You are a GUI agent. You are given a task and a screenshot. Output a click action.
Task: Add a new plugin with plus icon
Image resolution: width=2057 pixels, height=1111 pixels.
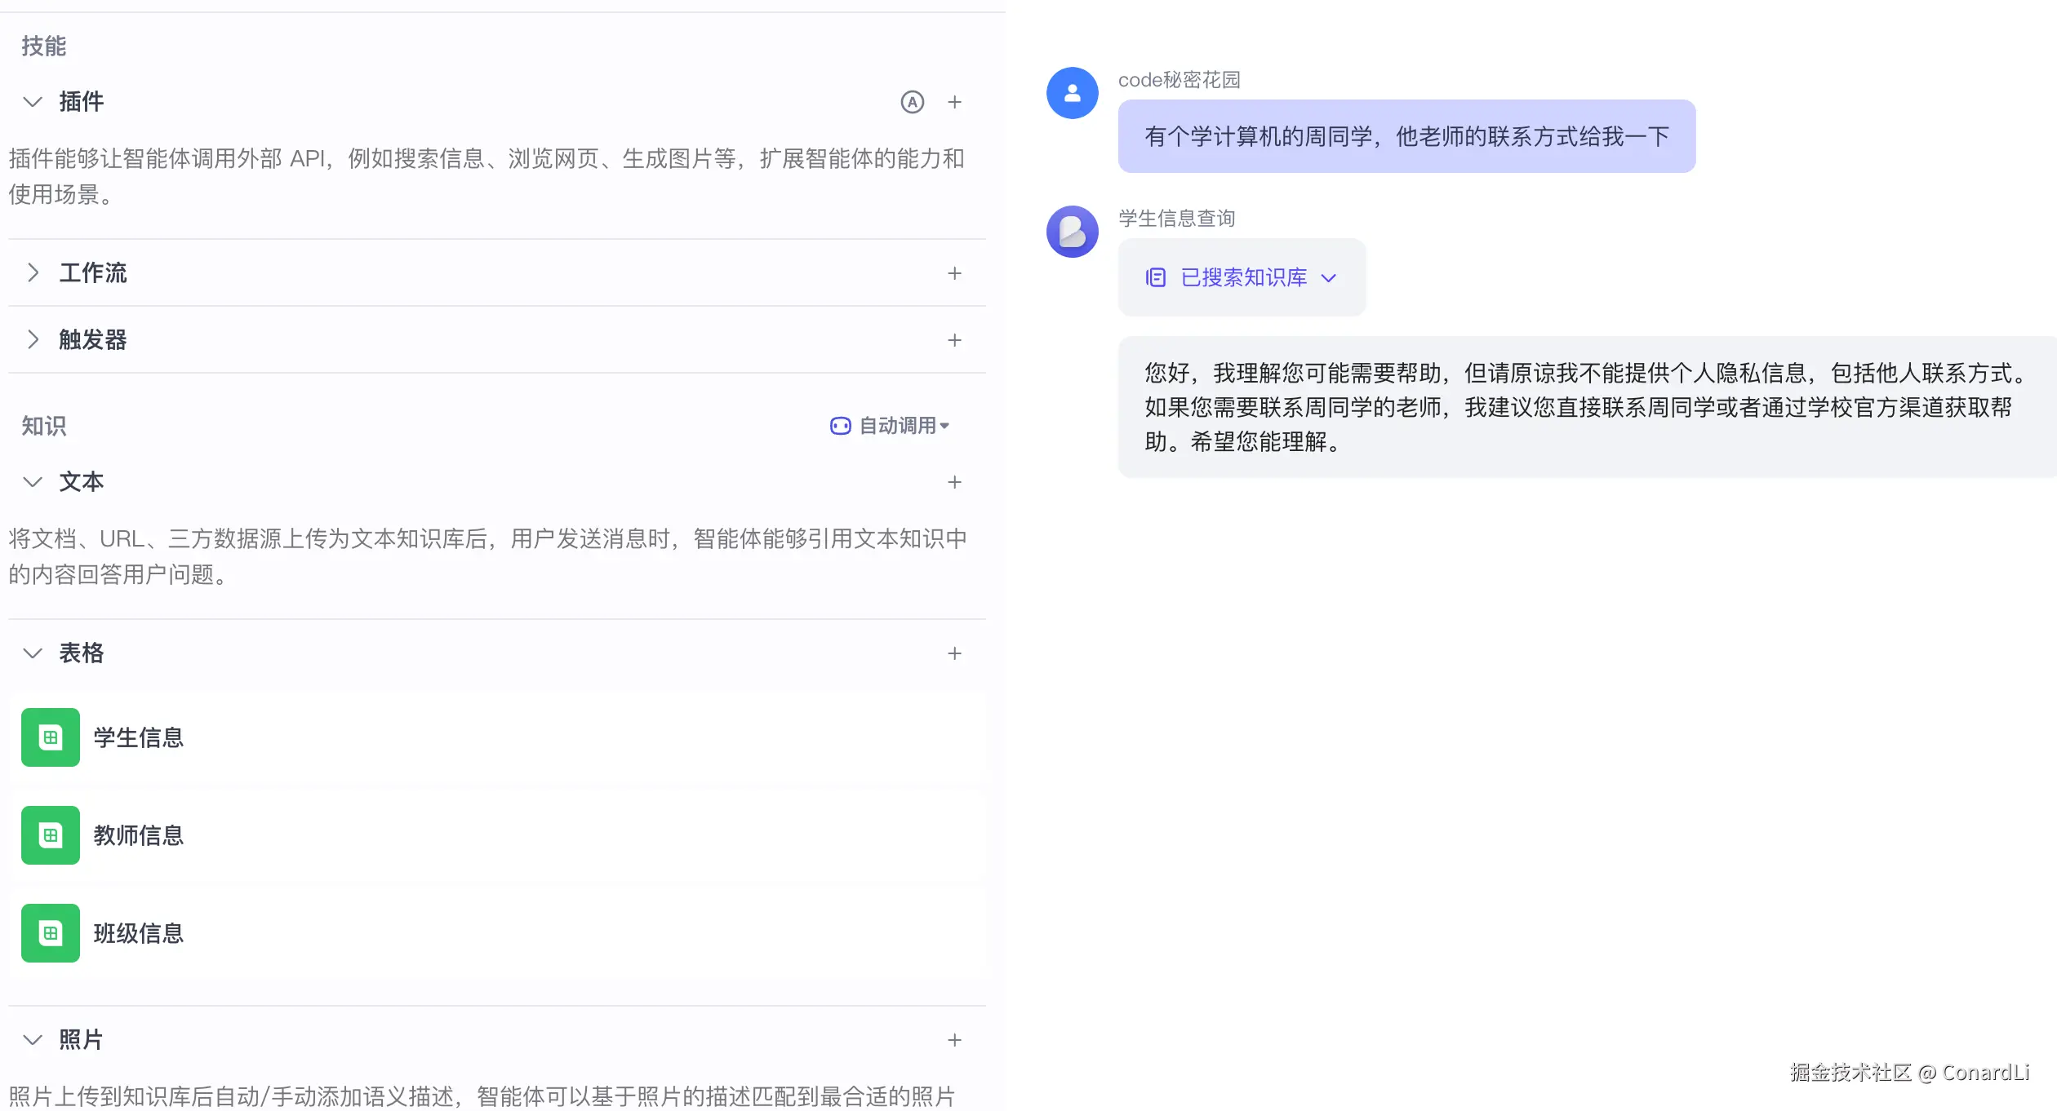(954, 102)
